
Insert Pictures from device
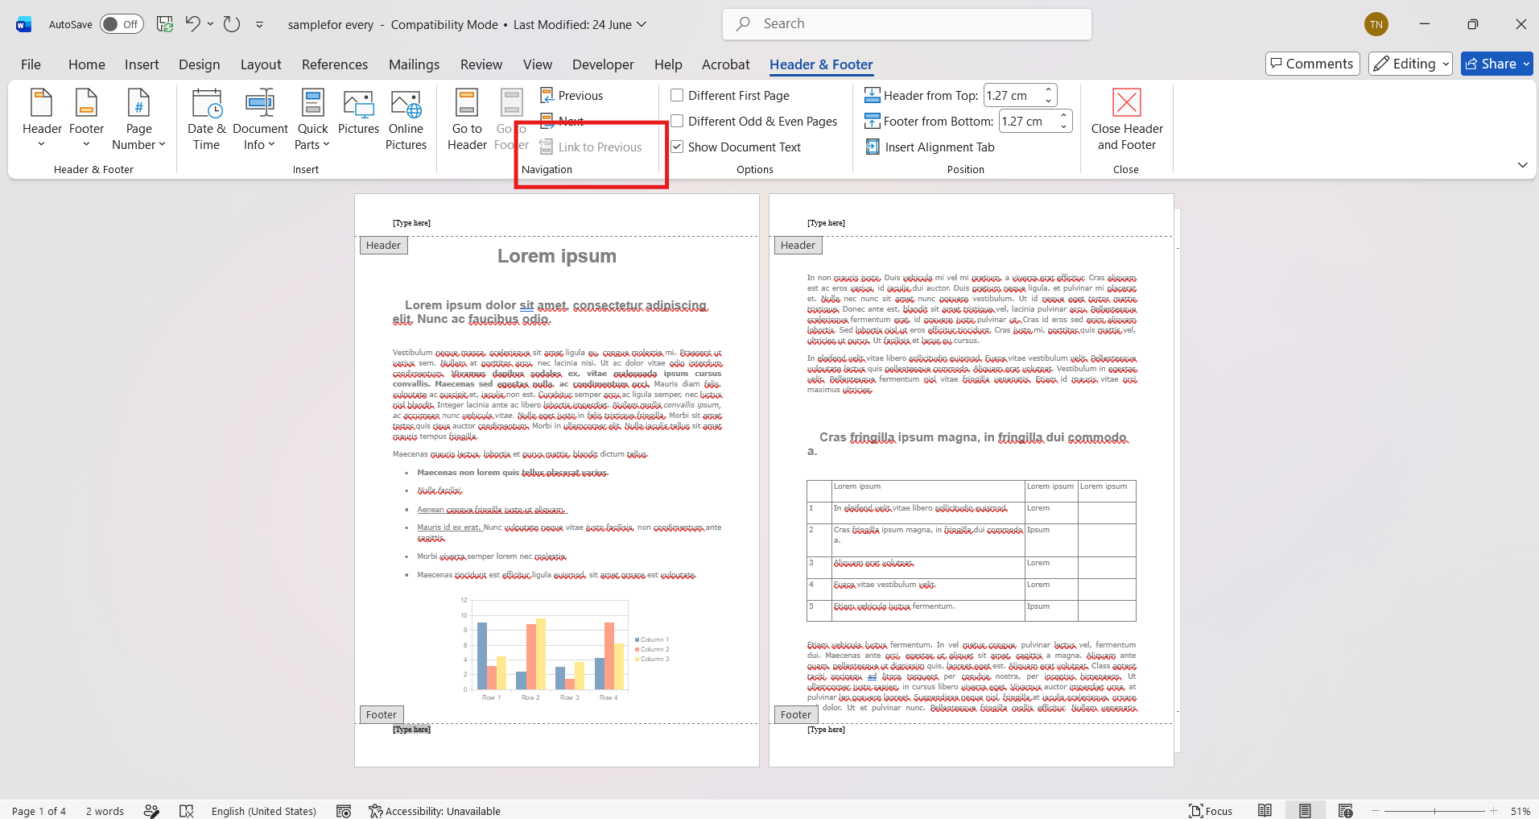tap(358, 113)
